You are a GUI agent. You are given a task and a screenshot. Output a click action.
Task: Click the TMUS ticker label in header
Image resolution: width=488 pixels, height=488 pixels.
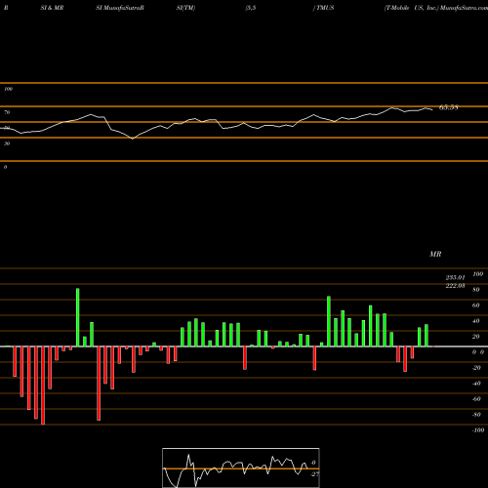tap(325, 8)
